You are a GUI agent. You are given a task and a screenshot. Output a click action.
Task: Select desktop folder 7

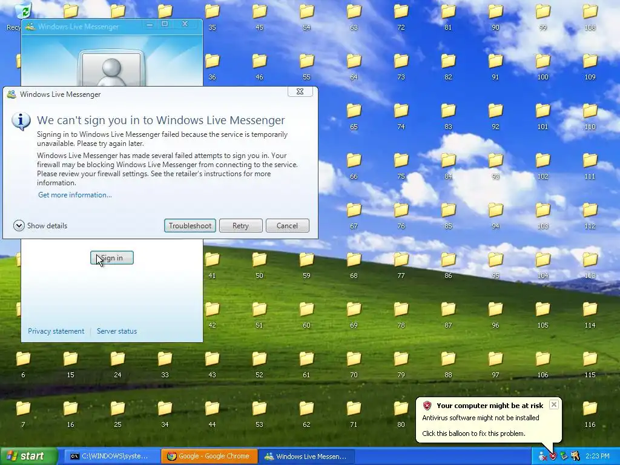pyautogui.click(x=23, y=414)
